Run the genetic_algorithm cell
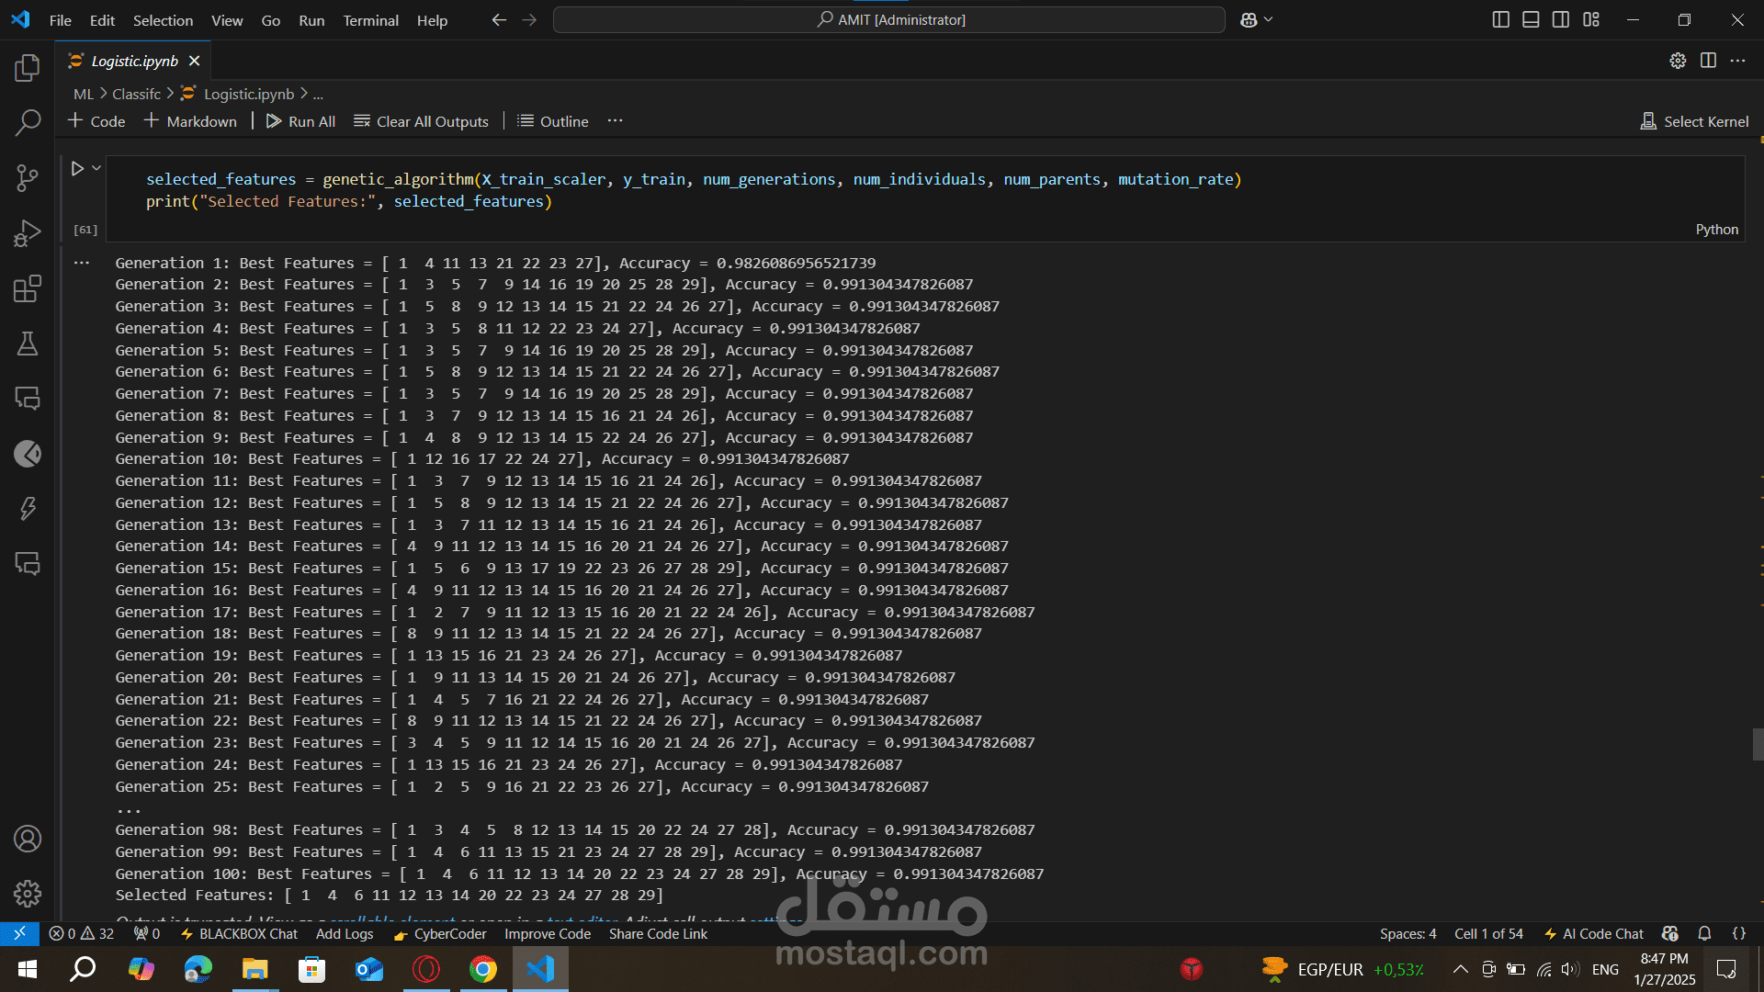Screen dimensions: 1764x992 pyautogui.click(x=77, y=168)
